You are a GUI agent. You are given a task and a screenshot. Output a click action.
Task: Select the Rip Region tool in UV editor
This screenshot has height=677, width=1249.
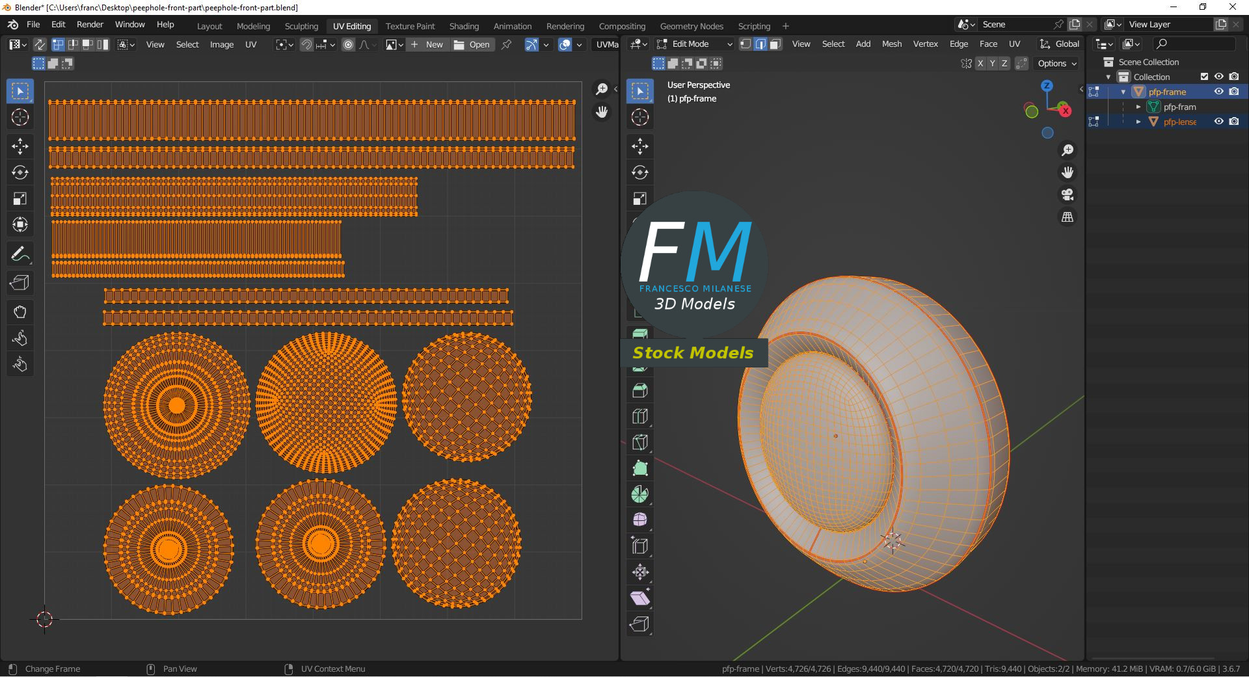coord(20,283)
